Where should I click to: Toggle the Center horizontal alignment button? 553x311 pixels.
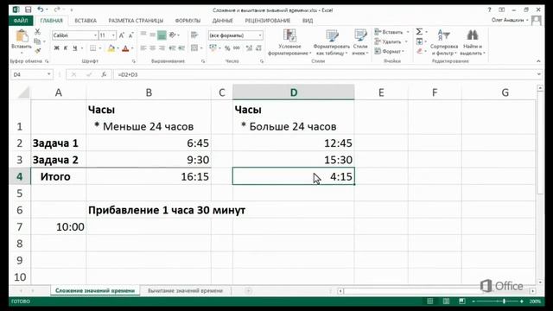pos(152,48)
